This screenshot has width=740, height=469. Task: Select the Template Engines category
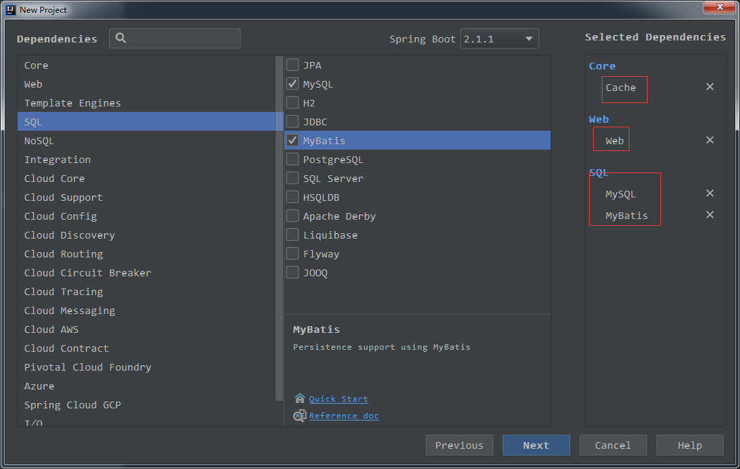(x=146, y=103)
